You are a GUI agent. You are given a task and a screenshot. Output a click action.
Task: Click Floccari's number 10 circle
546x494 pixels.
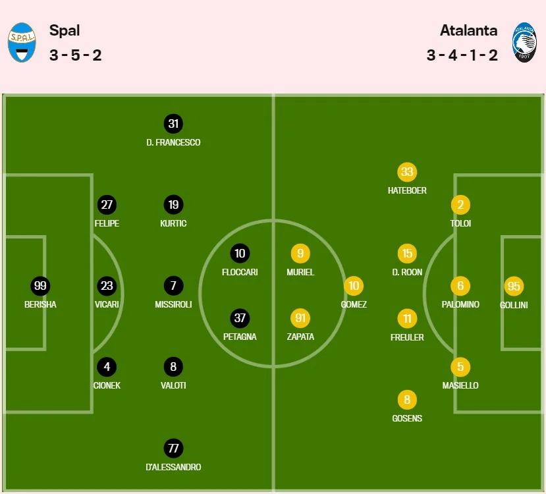pos(240,254)
